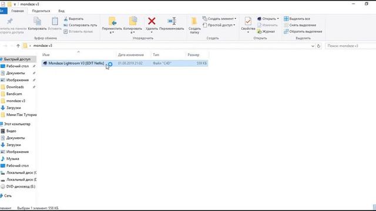The image size is (376, 211).
Task: Invert selection with Обратить выделение
Action: pyautogui.click(x=303, y=31)
